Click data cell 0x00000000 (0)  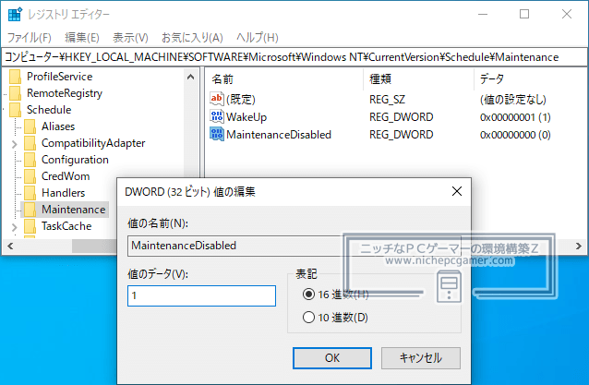pyautogui.click(x=515, y=135)
